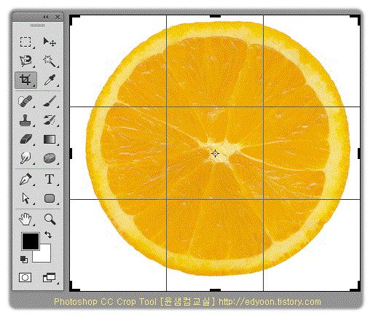Collapse the tools panel with double arrows
The width and height of the screenshot is (373, 318).
tap(46, 17)
